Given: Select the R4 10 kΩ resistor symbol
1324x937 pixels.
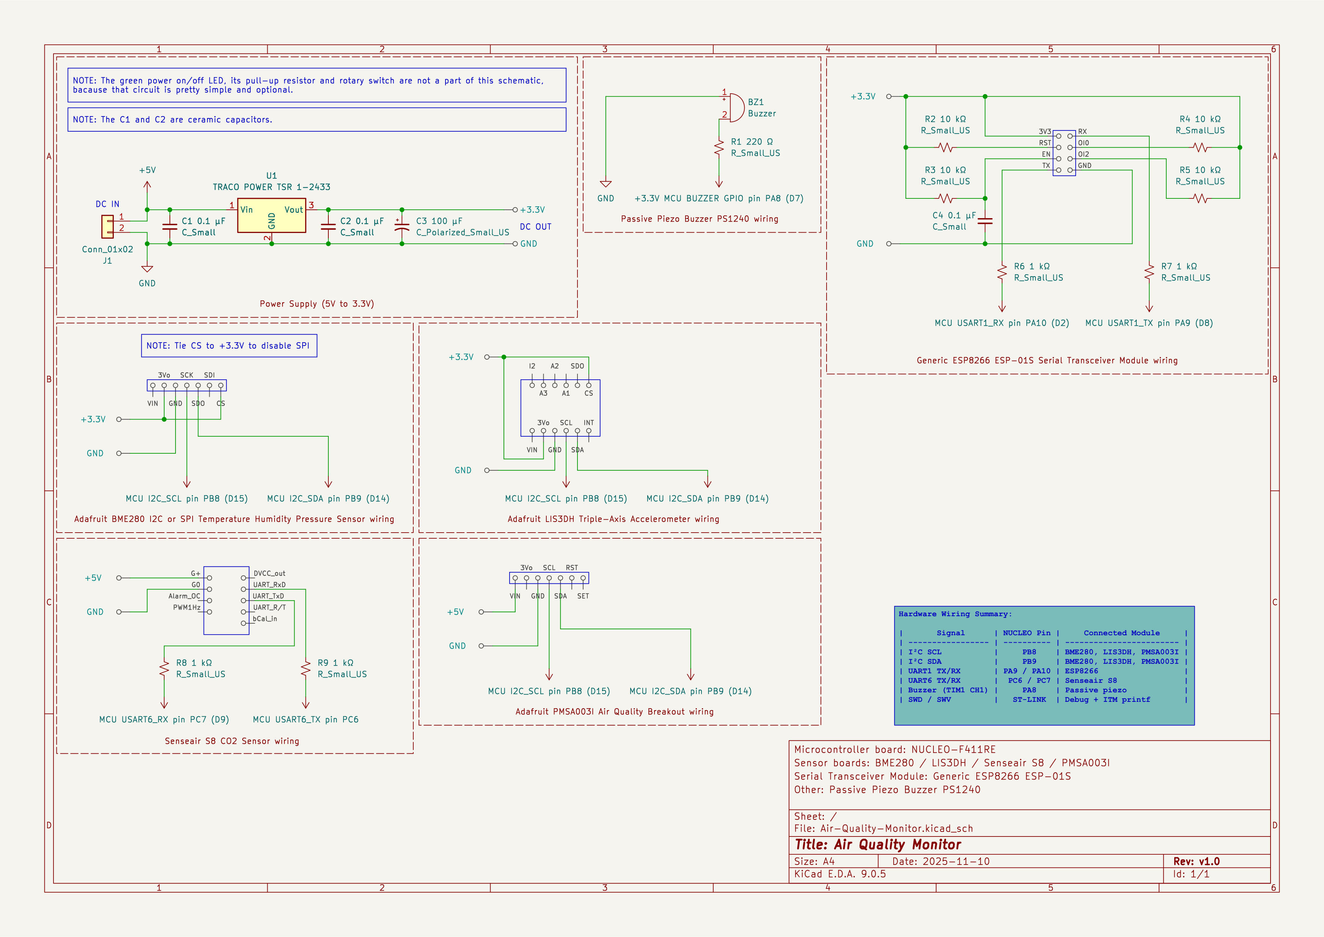Looking at the screenshot, I should pos(1200,148).
